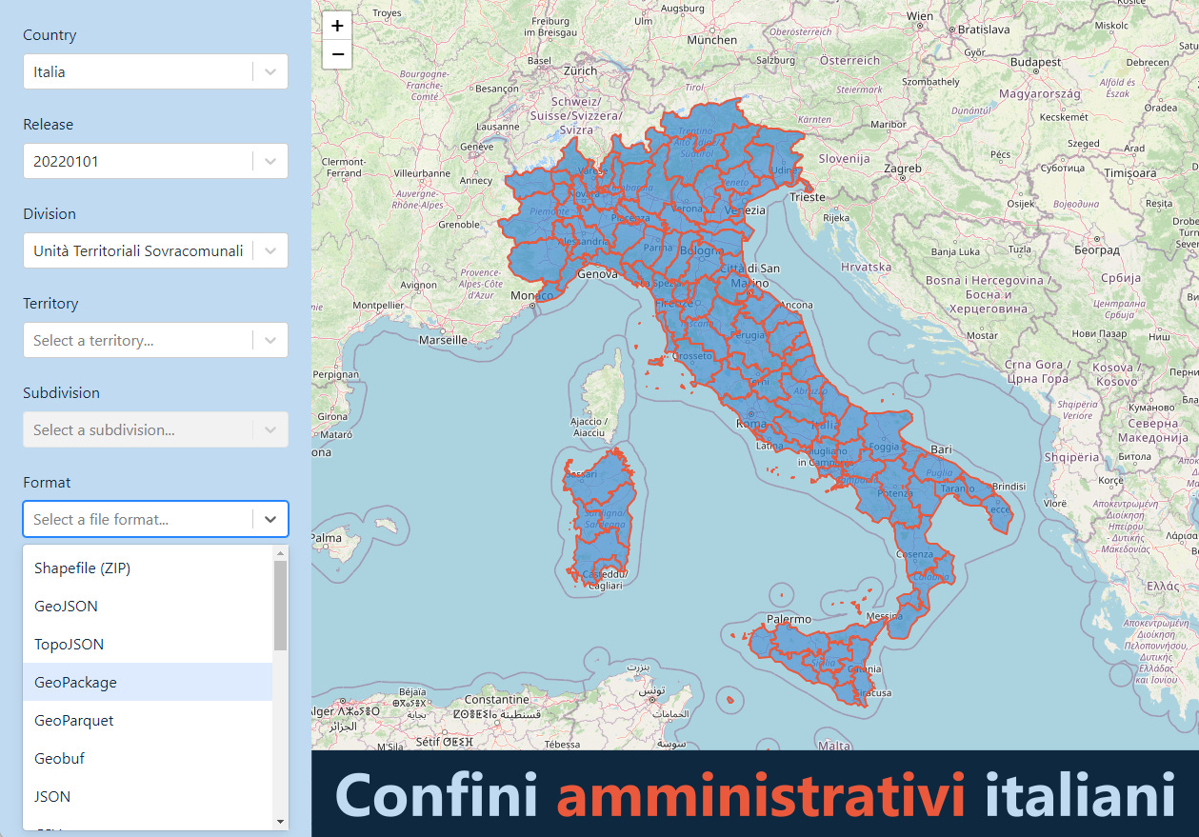
Task: Click the format list scrollbar thumb
Action: [x=280, y=605]
